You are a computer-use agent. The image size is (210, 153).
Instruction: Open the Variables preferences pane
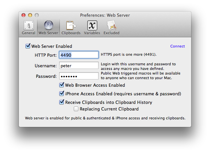92,27
